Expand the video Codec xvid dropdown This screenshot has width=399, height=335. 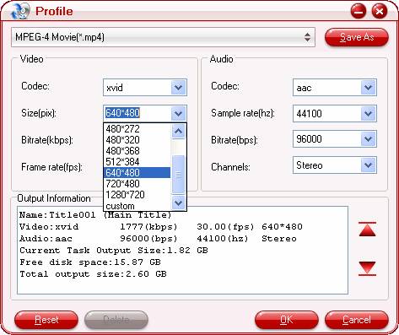[178, 88]
